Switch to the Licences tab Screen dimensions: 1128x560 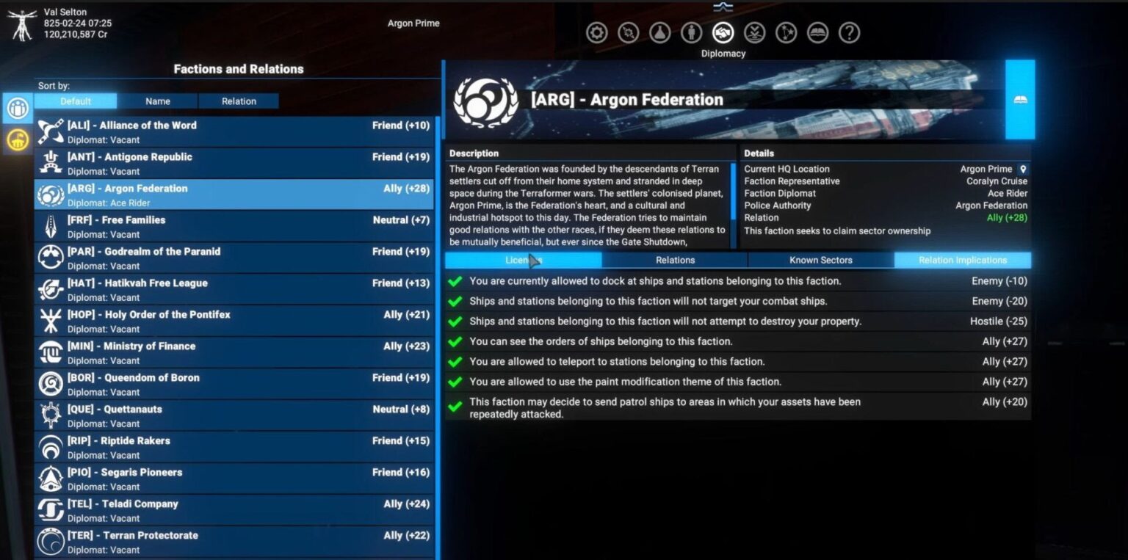click(x=521, y=260)
